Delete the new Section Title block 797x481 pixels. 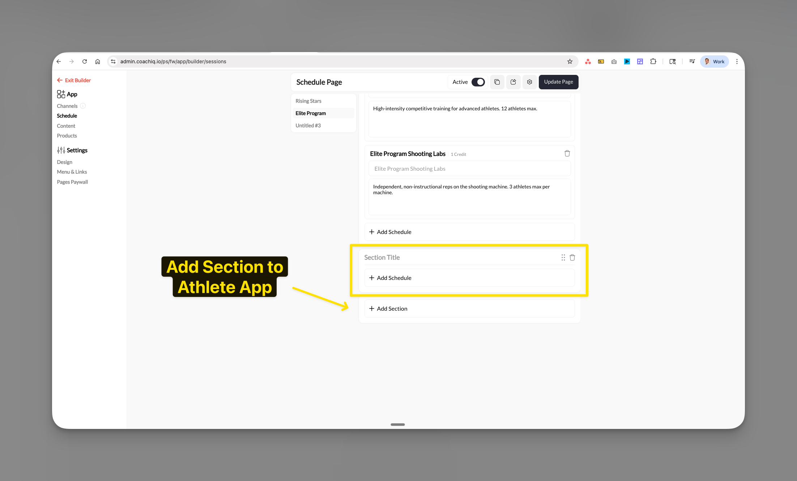tap(572, 257)
